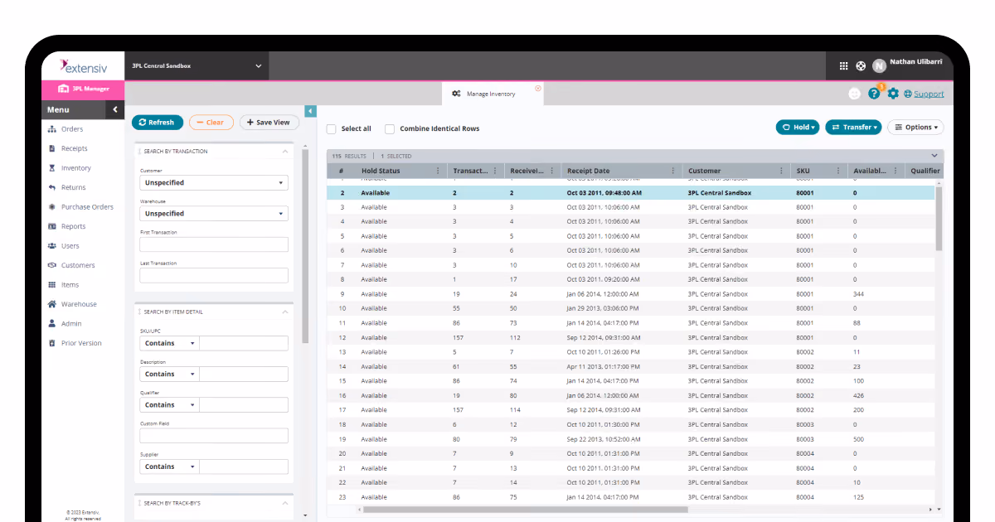Click the filter panel vertical scrollbar
The height and width of the screenshot is (522, 995).
coord(305,247)
